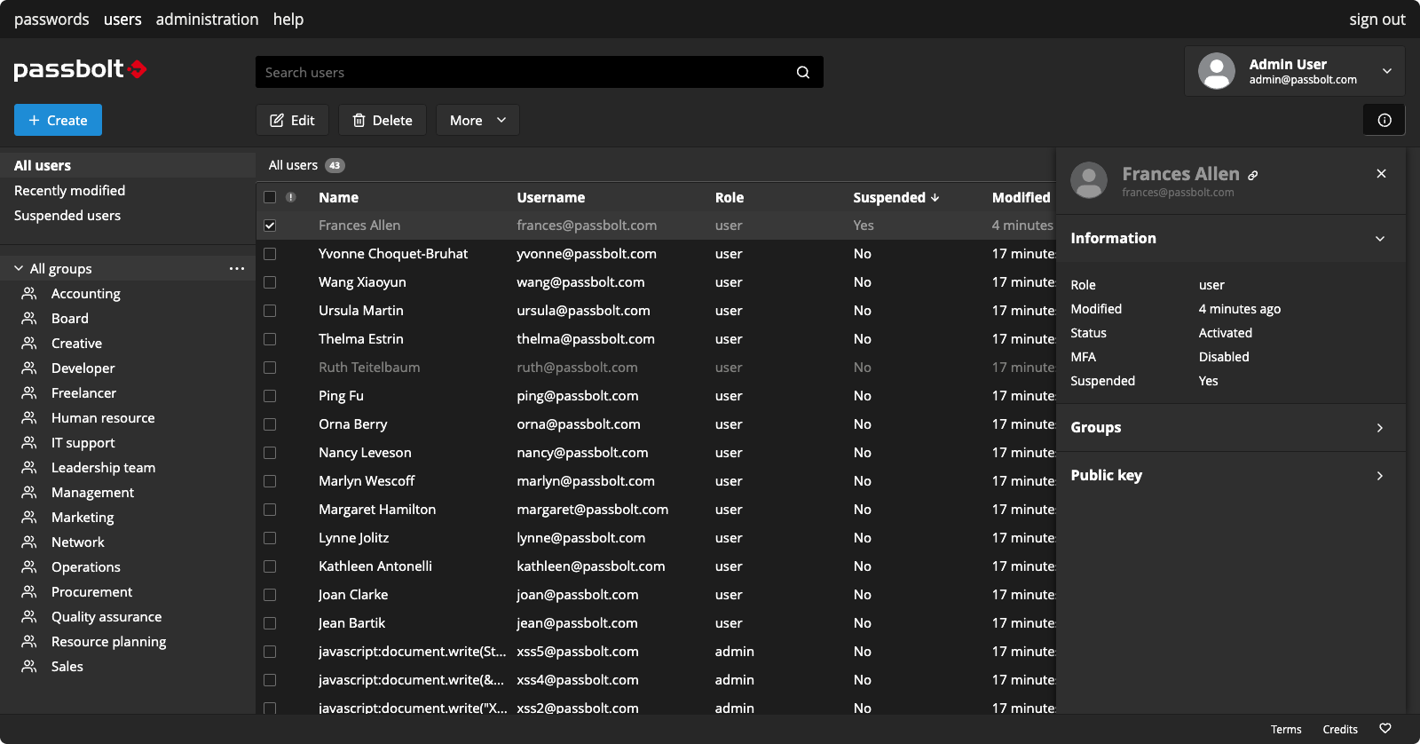Viewport: 1420px width, 744px height.
Task: Select the Sales group
Action: [67, 666]
